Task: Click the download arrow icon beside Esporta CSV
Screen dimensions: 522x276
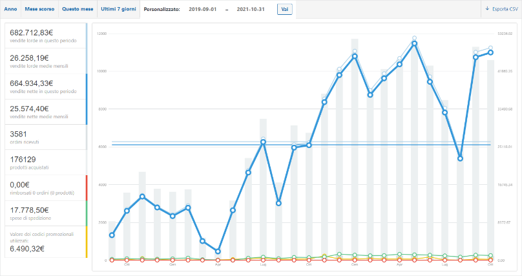Action: 487,9
